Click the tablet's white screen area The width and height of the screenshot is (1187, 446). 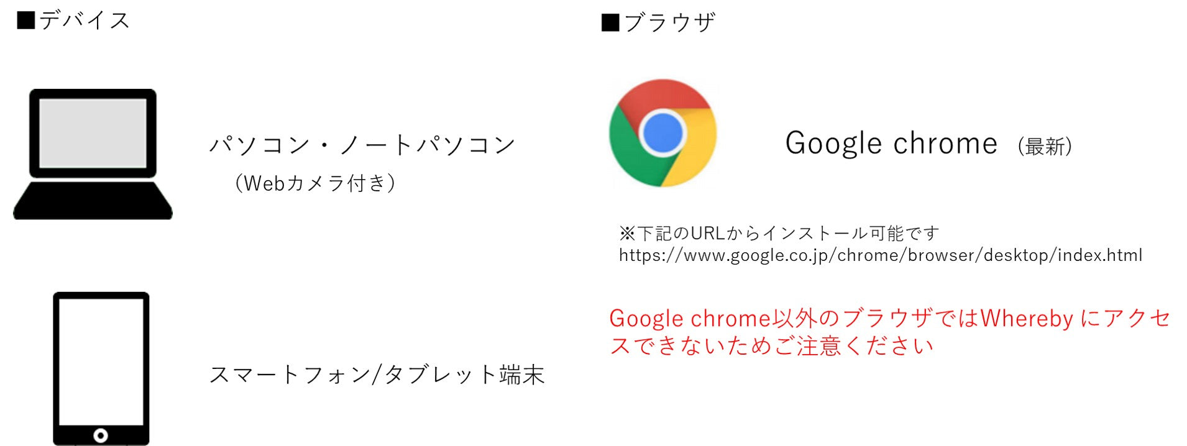click(101, 362)
